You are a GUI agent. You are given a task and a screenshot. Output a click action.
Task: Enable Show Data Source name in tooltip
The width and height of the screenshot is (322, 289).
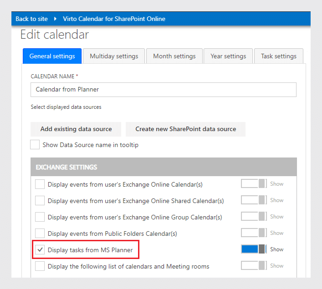[x=35, y=145]
